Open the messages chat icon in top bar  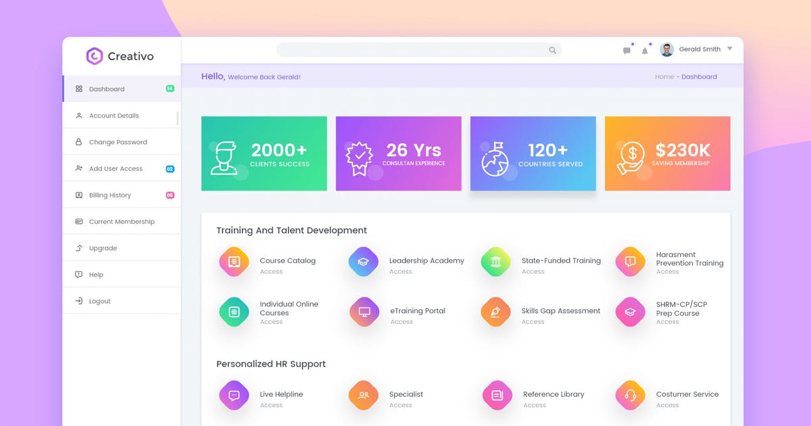pos(626,50)
